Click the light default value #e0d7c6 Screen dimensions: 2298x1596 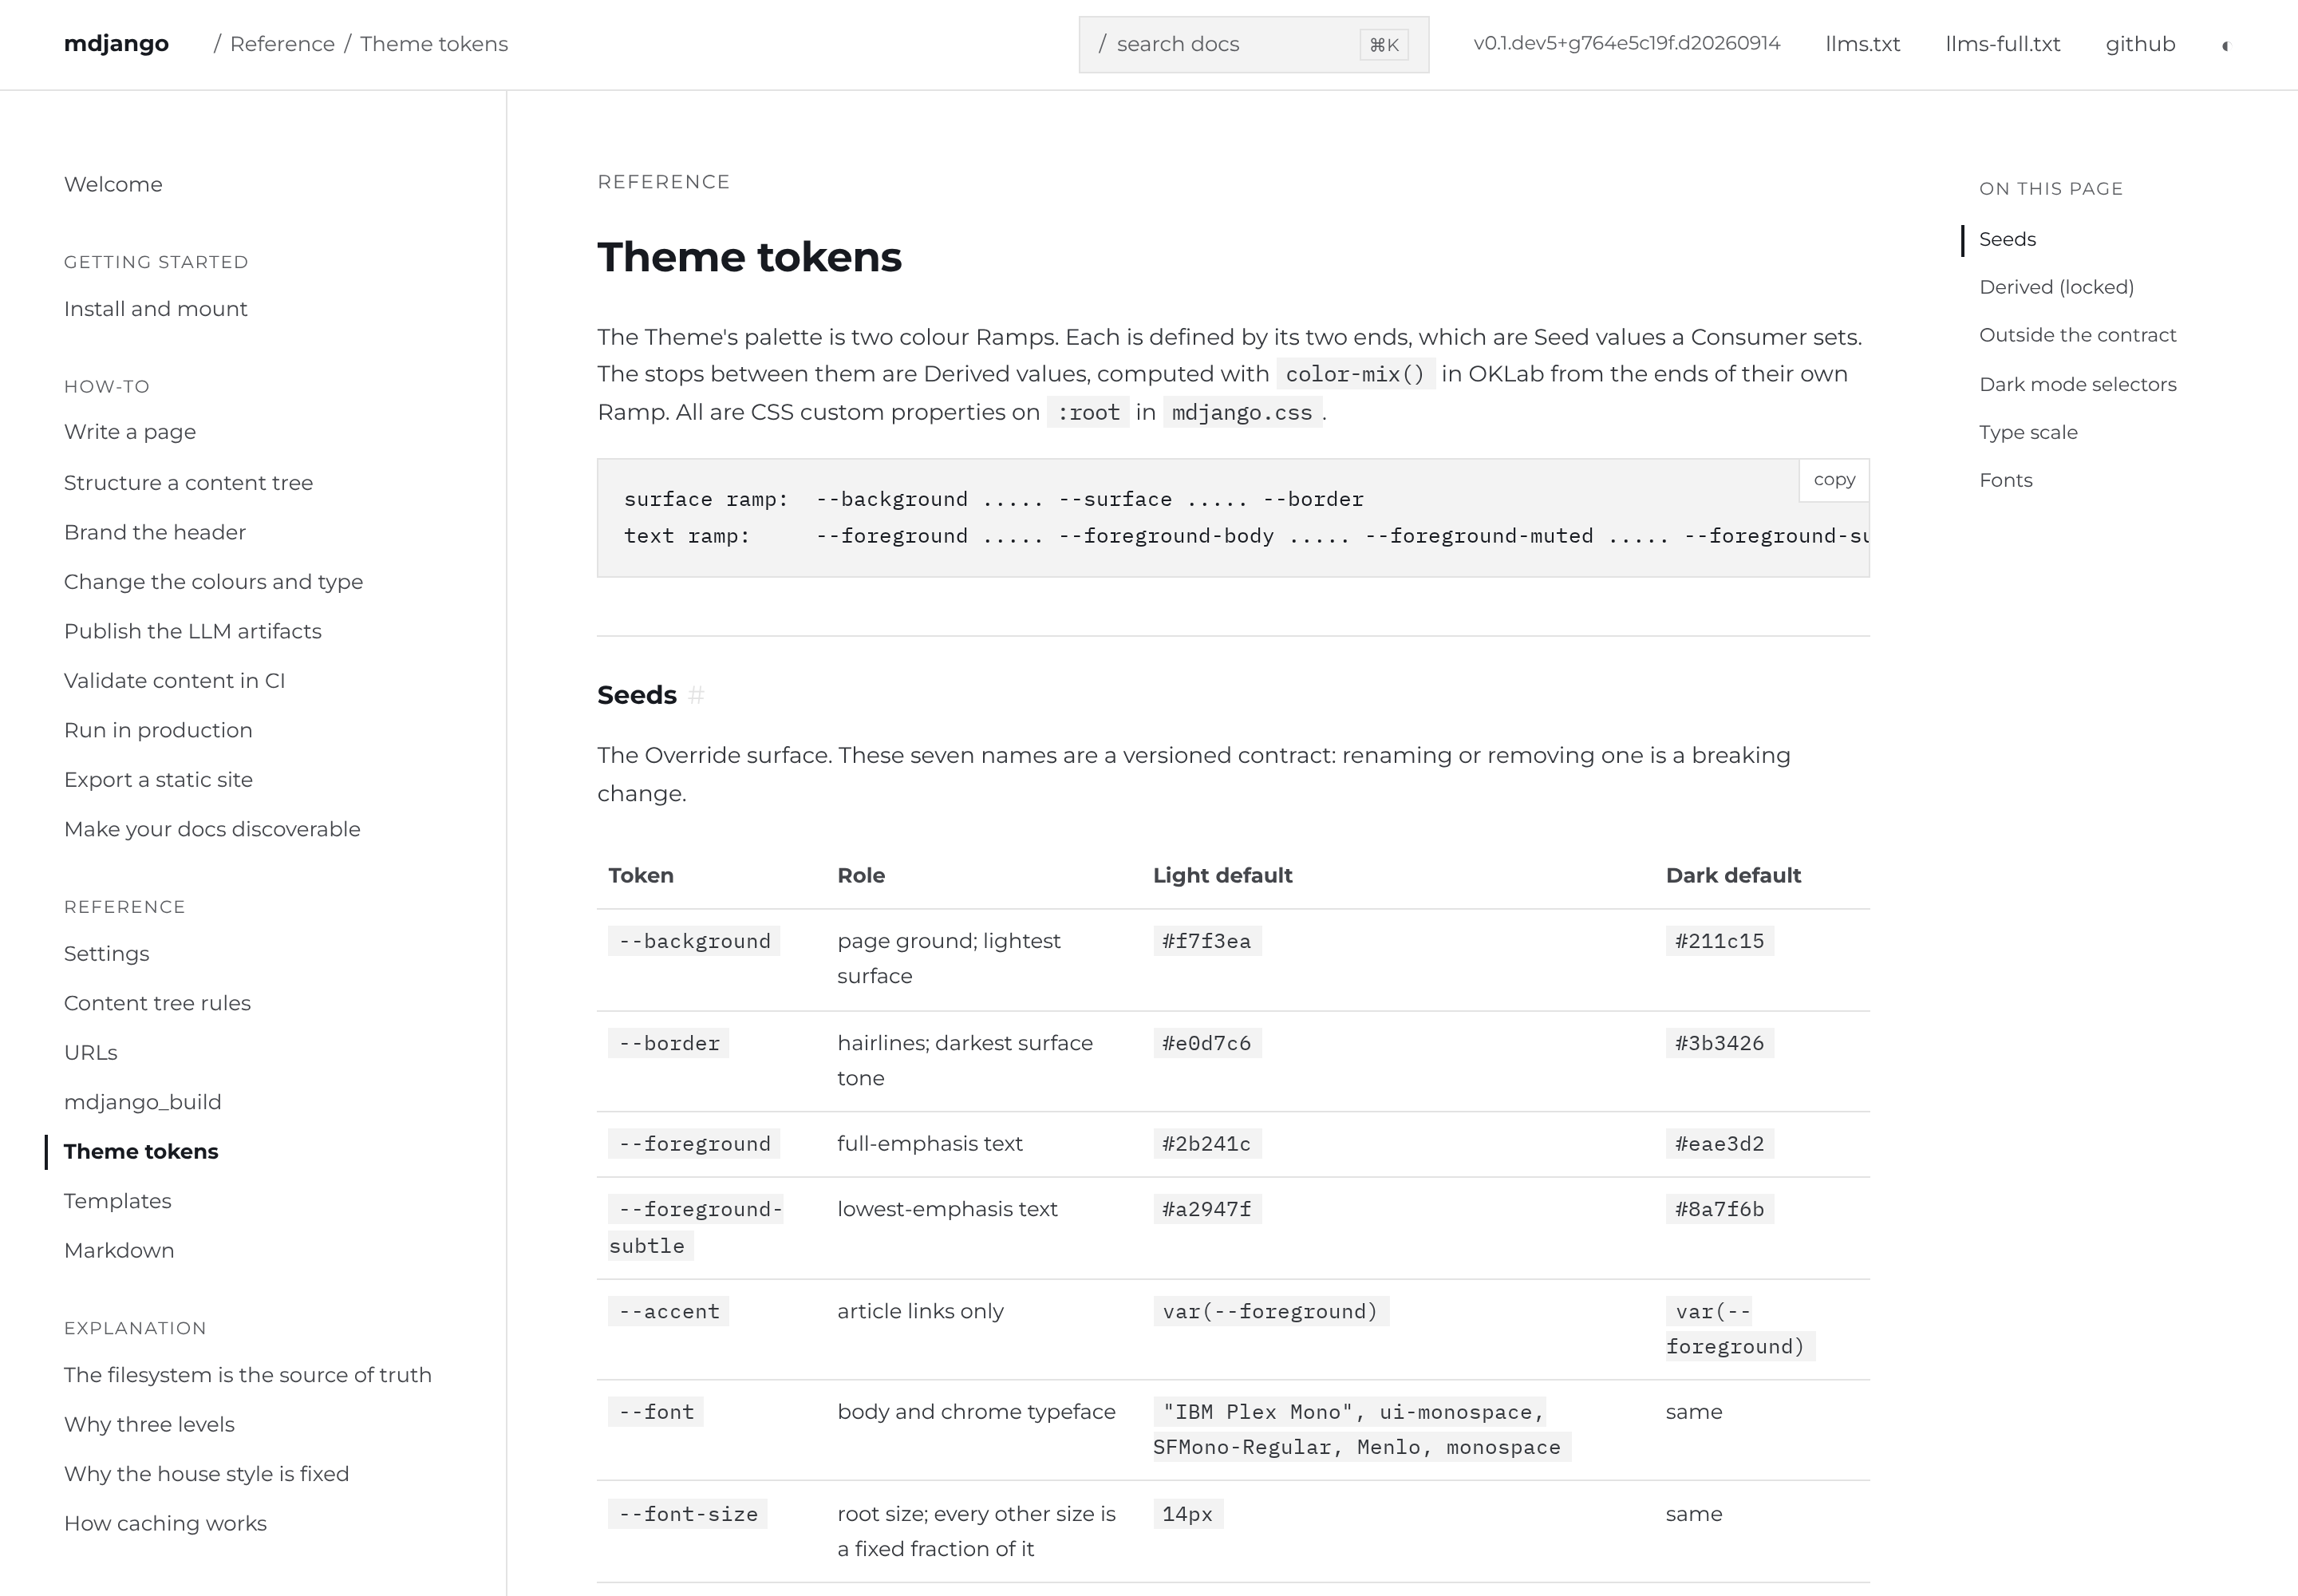(1207, 1044)
